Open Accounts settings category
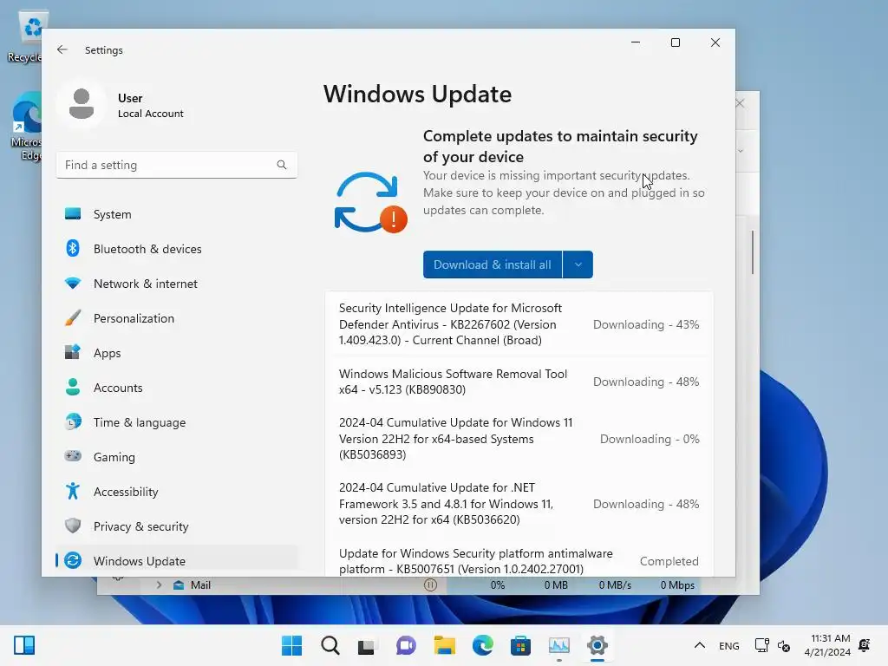The image size is (888, 666). pyautogui.click(x=177, y=388)
